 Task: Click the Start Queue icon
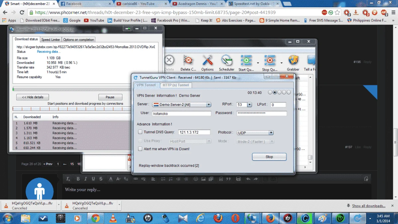tap(246, 61)
